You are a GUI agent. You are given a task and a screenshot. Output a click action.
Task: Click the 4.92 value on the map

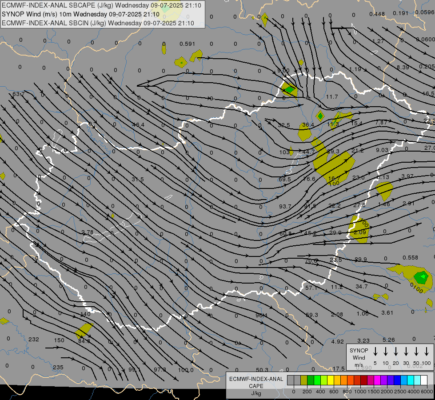tap(337, 342)
